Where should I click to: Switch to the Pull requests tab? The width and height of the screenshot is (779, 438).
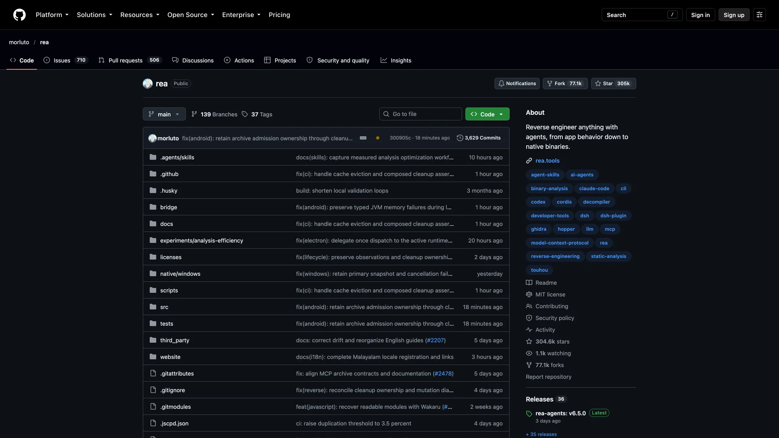pyautogui.click(x=130, y=60)
